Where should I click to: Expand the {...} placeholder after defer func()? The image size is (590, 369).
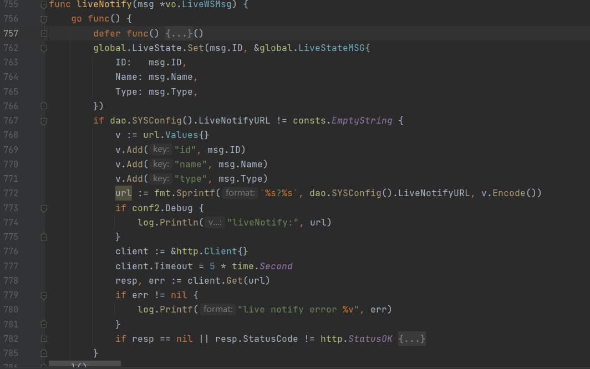click(x=179, y=33)
